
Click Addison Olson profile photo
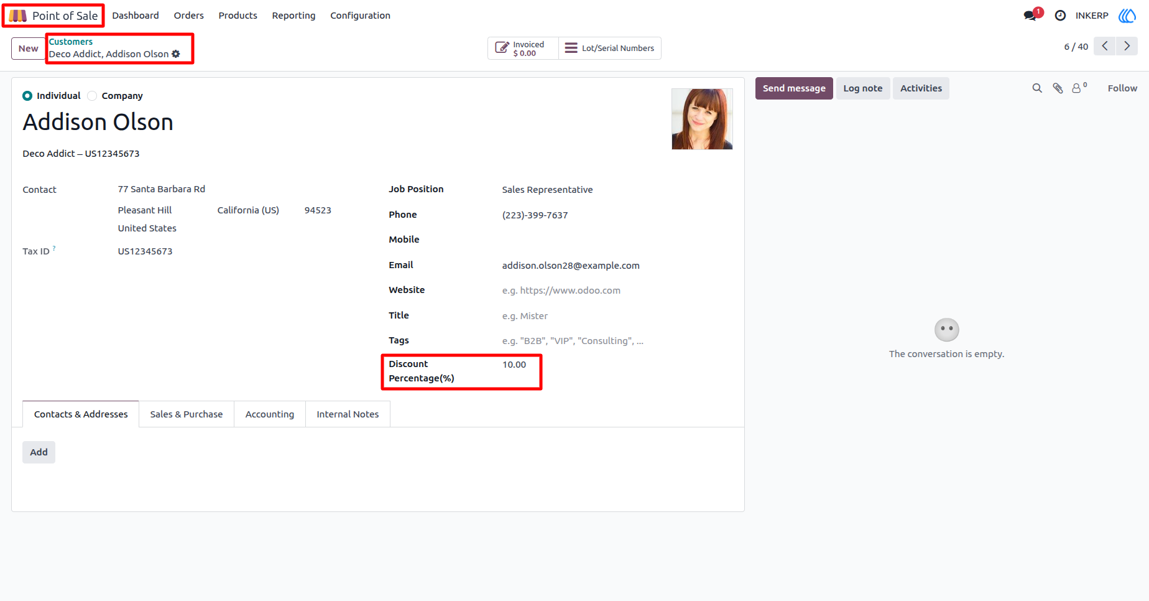tap(702, 119)
